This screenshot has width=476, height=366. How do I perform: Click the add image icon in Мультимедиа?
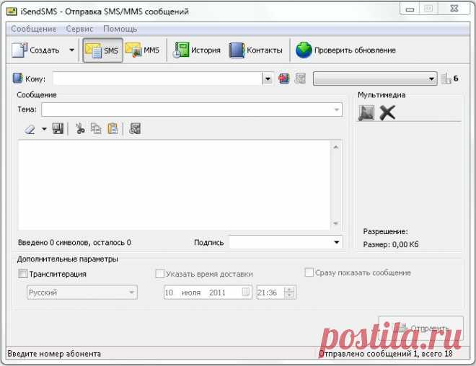366,113
